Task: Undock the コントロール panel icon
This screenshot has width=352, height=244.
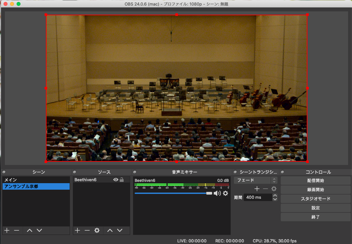Action: (x=282, y=172)
